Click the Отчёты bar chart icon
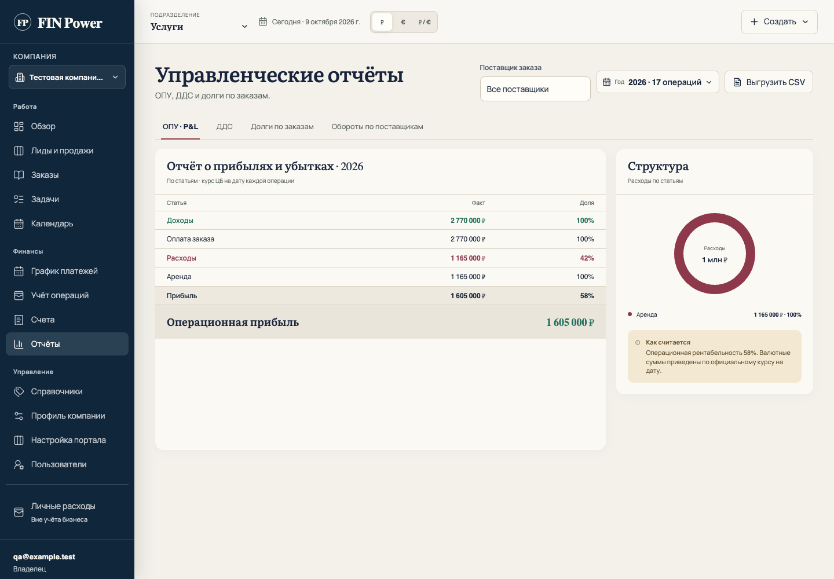Image resolution: width=834 pixels, height=579 pixels. click(19, 344)
